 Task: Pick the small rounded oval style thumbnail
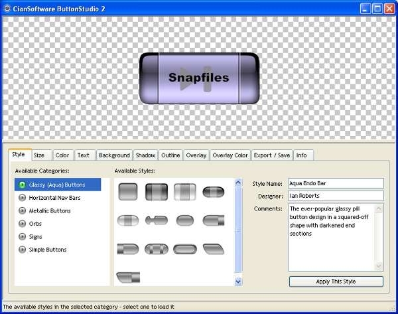click(x=185, y=220)
